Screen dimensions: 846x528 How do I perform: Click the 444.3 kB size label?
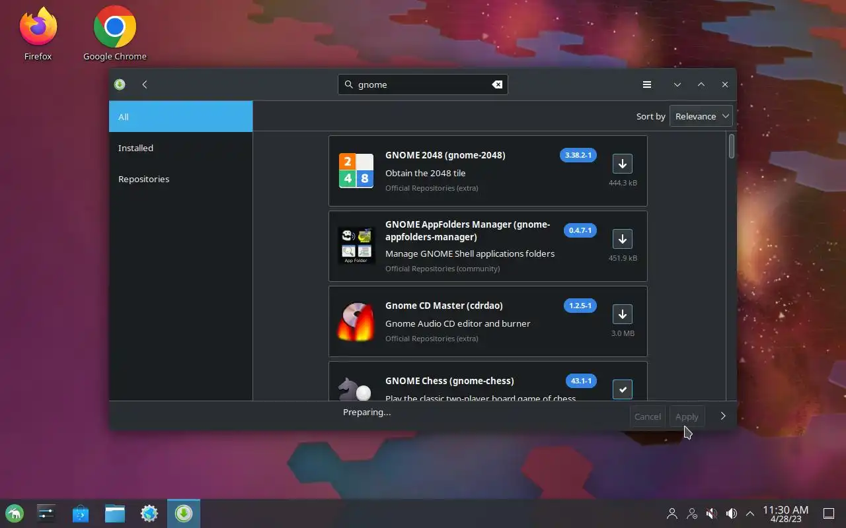click(623, 183)
